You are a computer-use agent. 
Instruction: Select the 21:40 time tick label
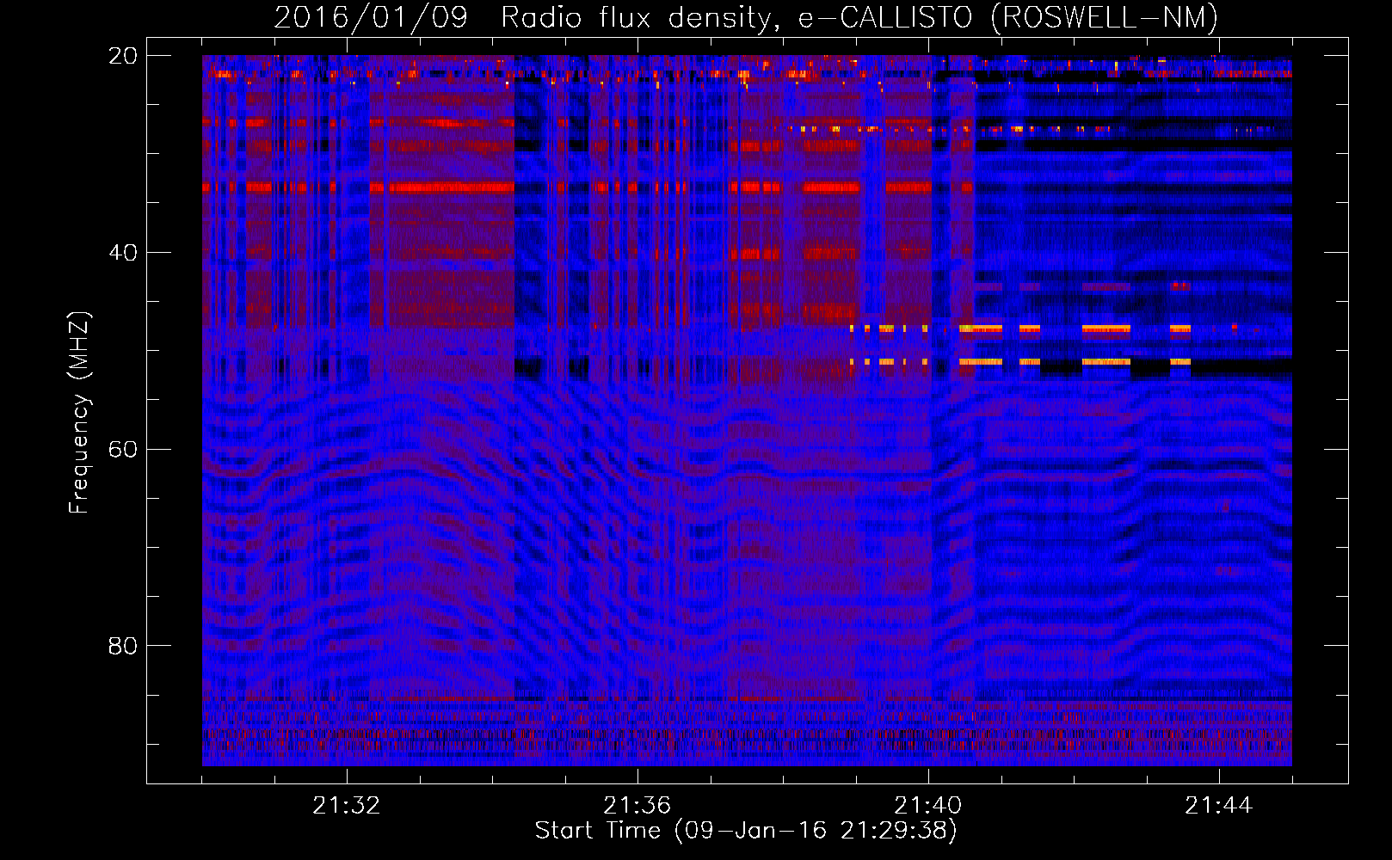tap(928, 806)
